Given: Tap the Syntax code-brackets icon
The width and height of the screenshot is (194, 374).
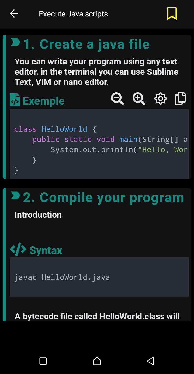Looking at the screenshot, I should point(18,249).
